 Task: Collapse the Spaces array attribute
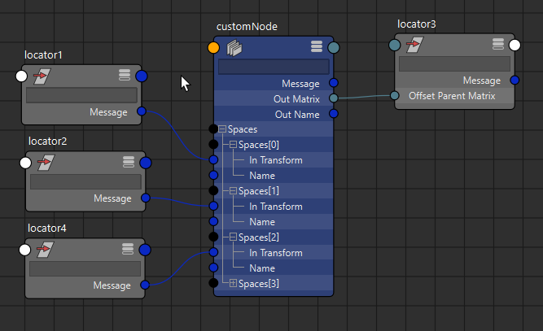click(222, 129)
